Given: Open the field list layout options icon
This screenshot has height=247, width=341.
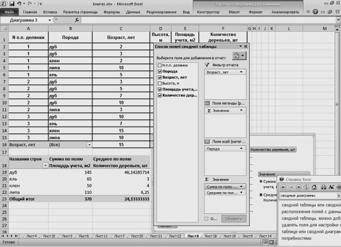Looking at the screenshot, I should pyautogui.click(x=239, y=56).
